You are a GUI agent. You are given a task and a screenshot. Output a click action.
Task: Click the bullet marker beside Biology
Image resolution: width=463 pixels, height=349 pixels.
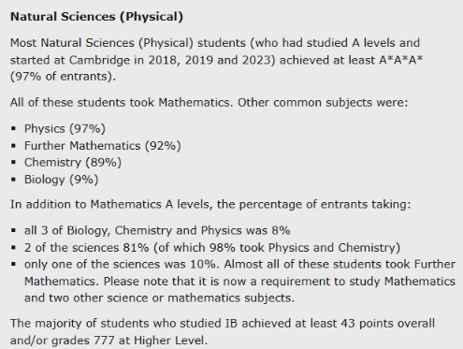[13, 180]
